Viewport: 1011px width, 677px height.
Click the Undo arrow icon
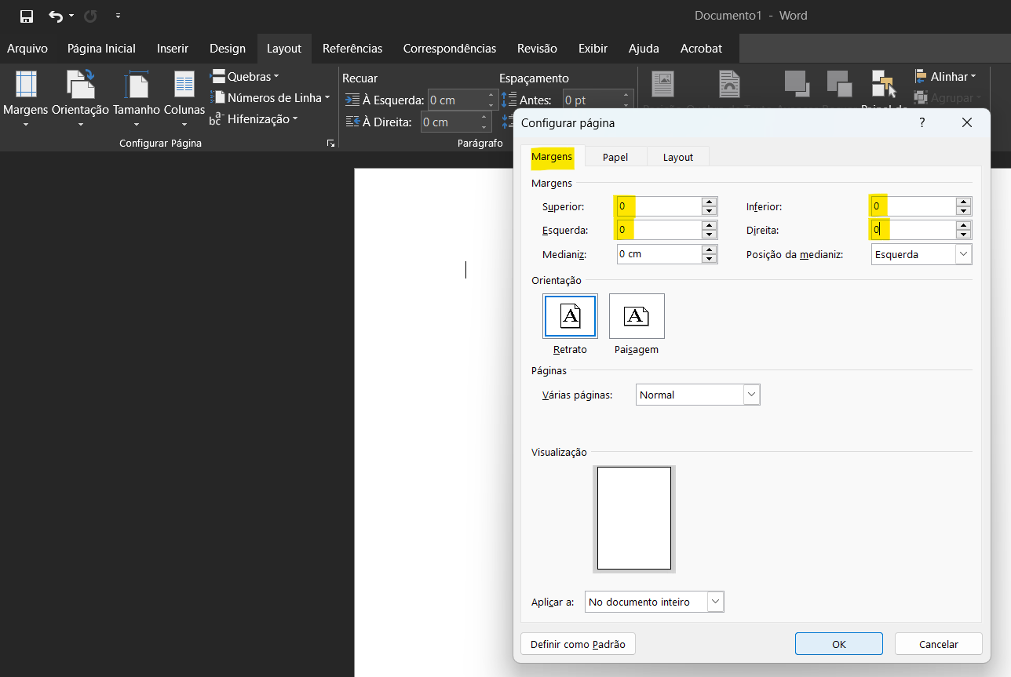tap(55, 16)
